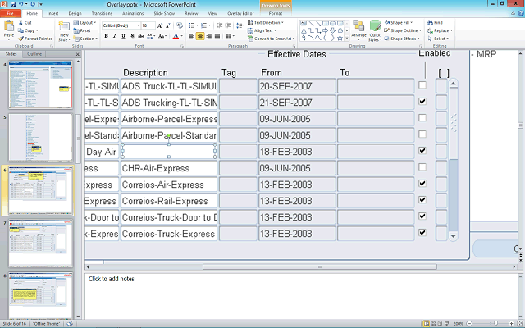Screen dimensions: 525x328
Task: Open the File tab
Action: [x=10, y=14]
